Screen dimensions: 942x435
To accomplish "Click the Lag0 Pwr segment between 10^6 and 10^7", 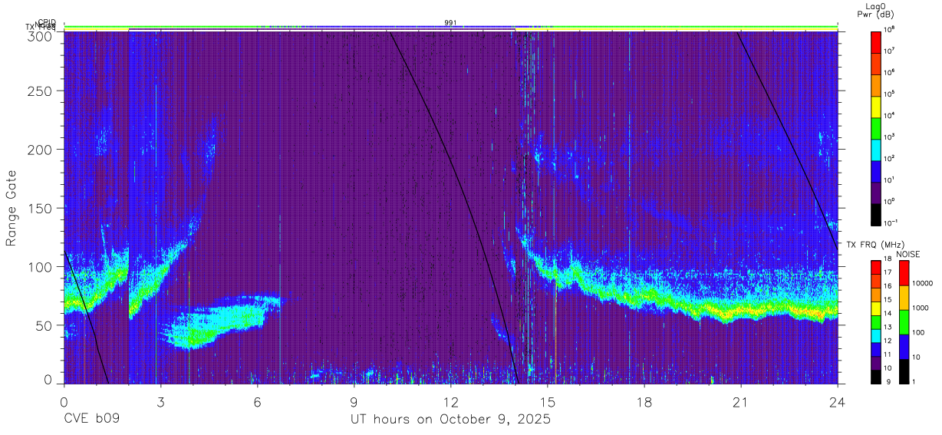I will [877, 63].
